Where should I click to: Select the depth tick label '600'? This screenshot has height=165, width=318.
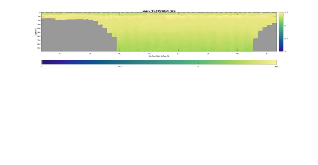point(39,36)
